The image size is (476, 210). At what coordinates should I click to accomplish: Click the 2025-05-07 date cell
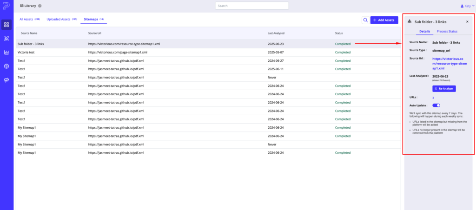click(x=276, y=52)
